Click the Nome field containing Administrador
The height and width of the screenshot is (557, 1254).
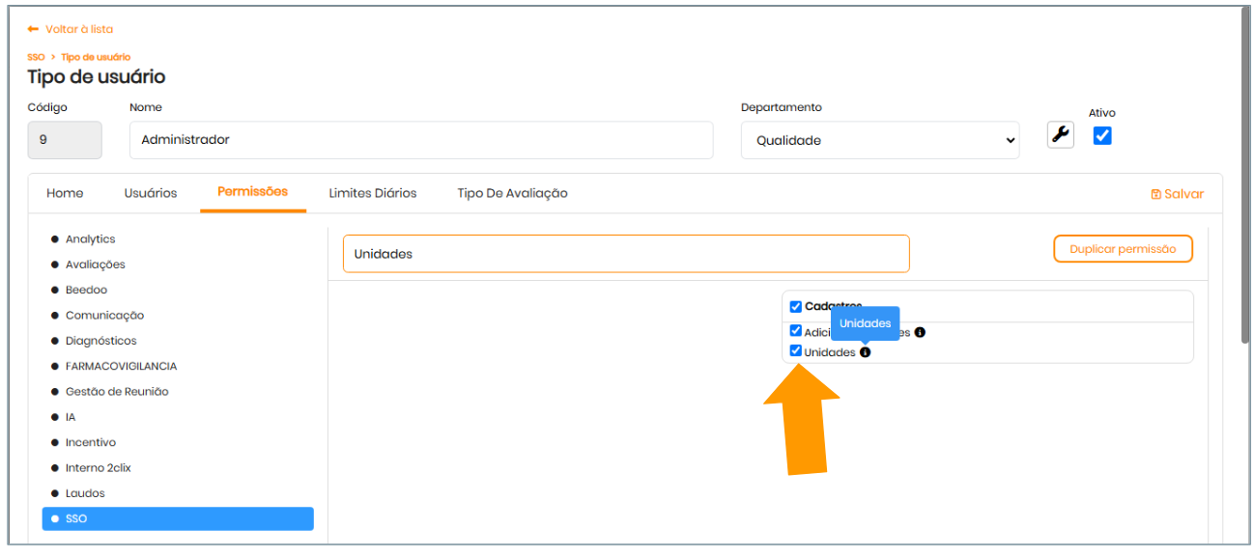click(x=420, y=140)
